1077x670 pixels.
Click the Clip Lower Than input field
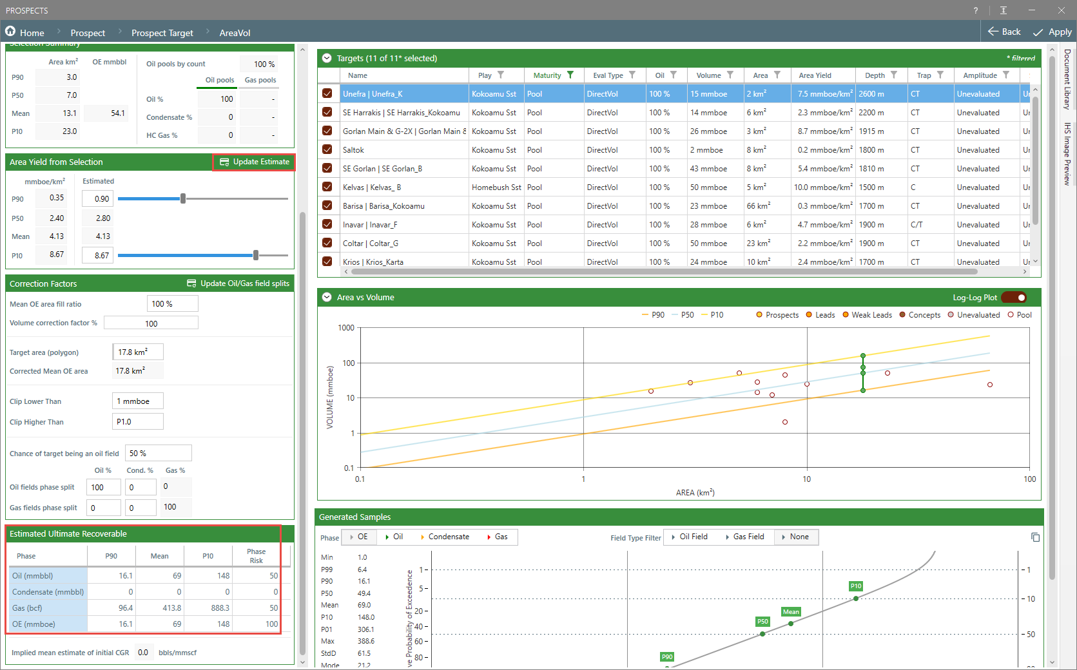point(138,401)
